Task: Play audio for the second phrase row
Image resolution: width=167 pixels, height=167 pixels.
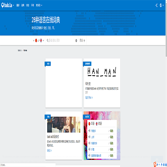Action: [90, 137]
